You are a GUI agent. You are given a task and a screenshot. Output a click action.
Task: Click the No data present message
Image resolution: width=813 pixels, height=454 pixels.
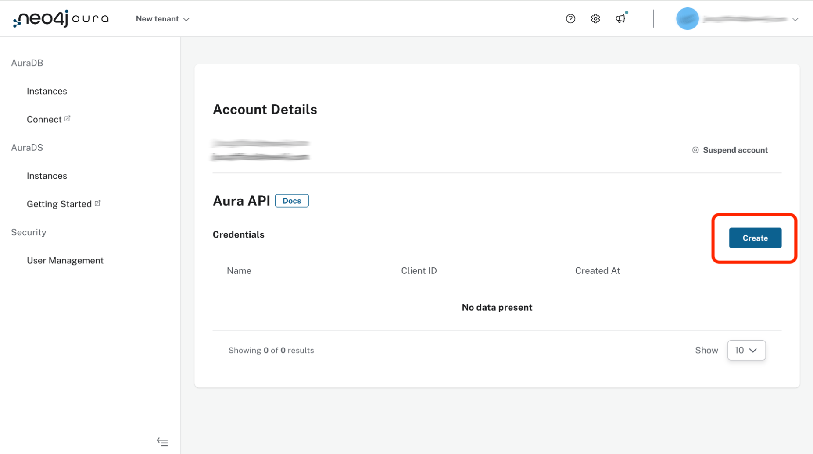click(497, 307)
